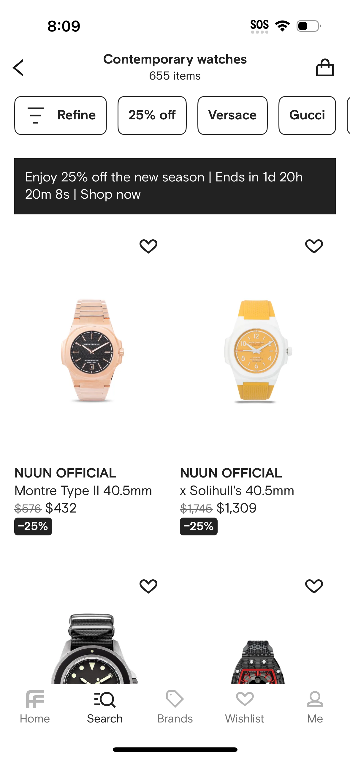Wishlist the Montre Type II watch heart
The width and height of the screenshot is (350, 759).
tap(148, 246)
